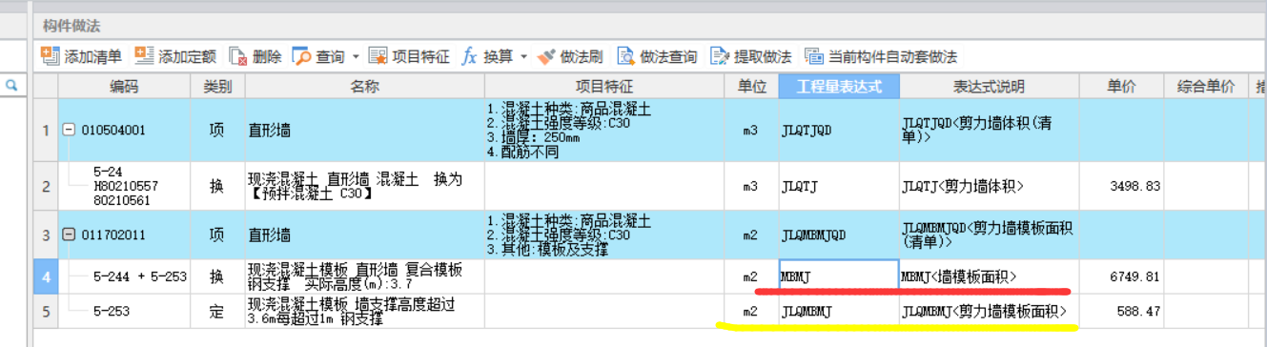
Task: Select the 类别 column header
Action: point(217,87)
